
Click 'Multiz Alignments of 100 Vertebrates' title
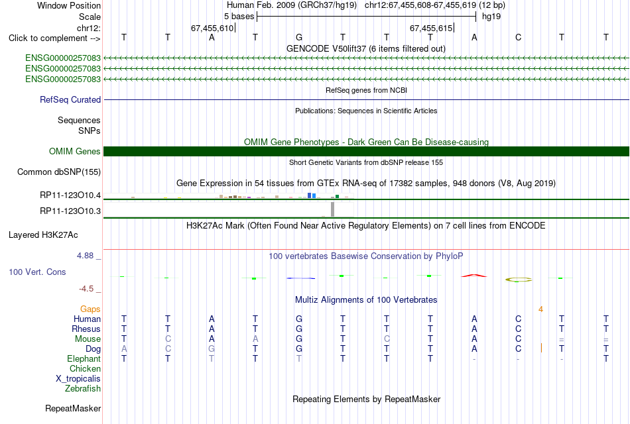pos(366,300)
